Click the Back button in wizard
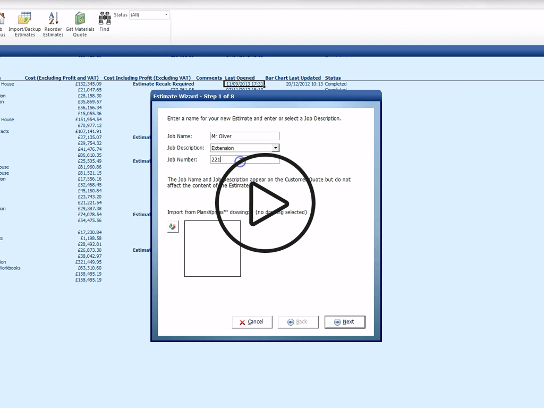Image resolution: width=544 pixels, height=408 pixels. coord(298,322)
